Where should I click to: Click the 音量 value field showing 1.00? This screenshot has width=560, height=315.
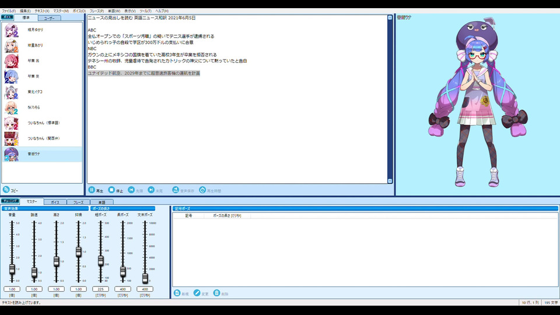(12, 289)
